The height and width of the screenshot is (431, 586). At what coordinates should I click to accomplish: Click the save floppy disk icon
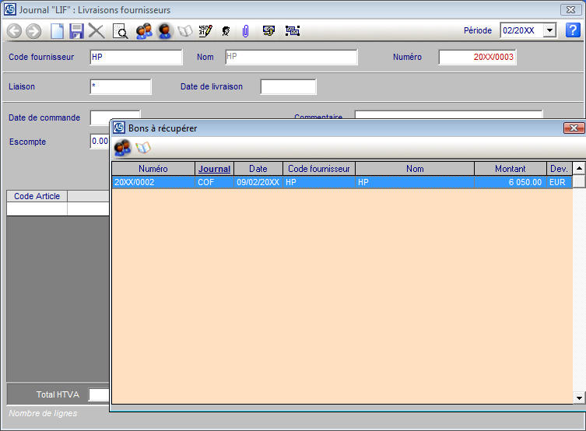tap(76, 31)
